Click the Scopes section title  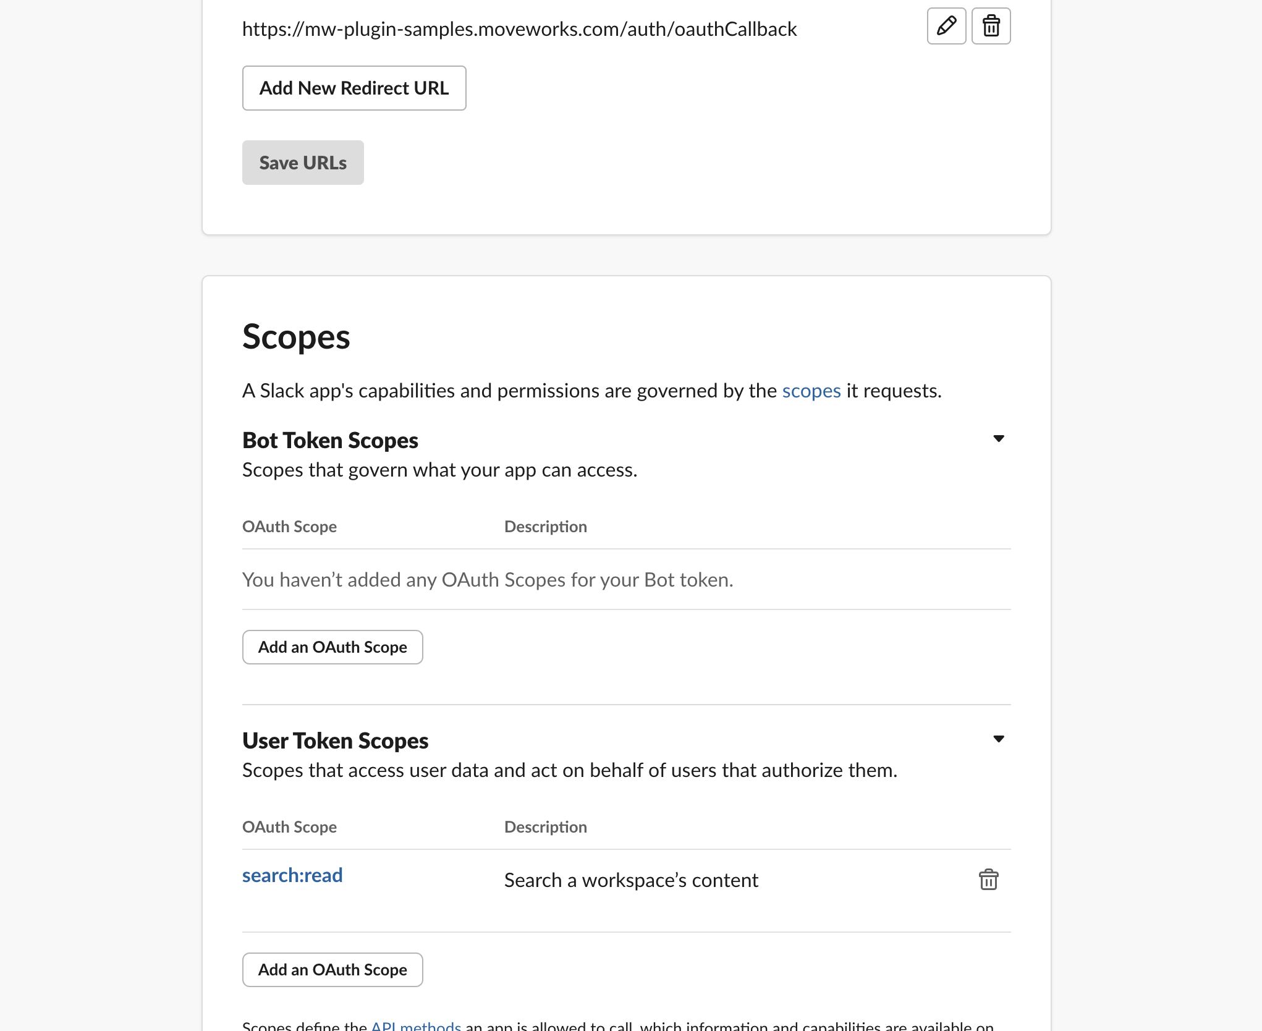click(x=296, y=337)
